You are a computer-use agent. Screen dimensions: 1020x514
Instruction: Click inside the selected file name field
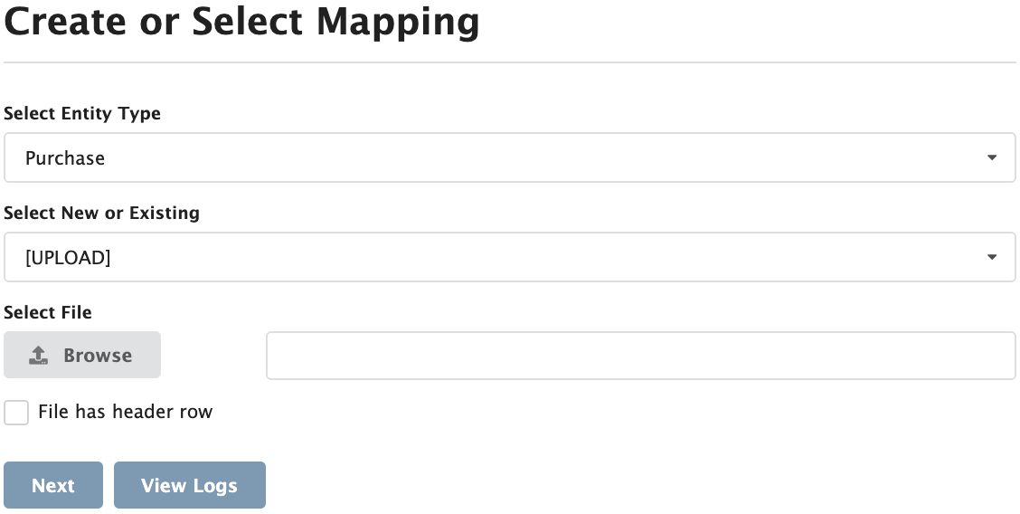(640, 356)
